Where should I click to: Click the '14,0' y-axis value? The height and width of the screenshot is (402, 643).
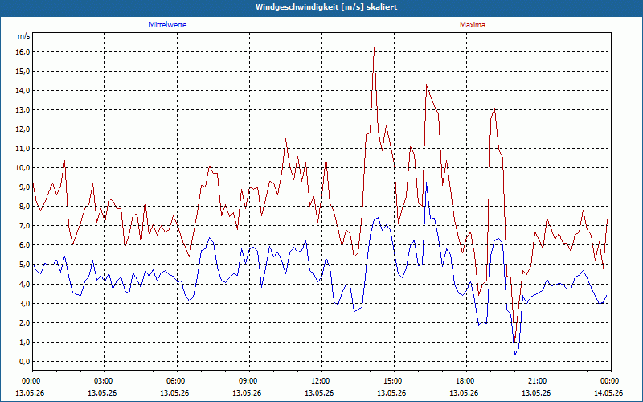[23, 90]
